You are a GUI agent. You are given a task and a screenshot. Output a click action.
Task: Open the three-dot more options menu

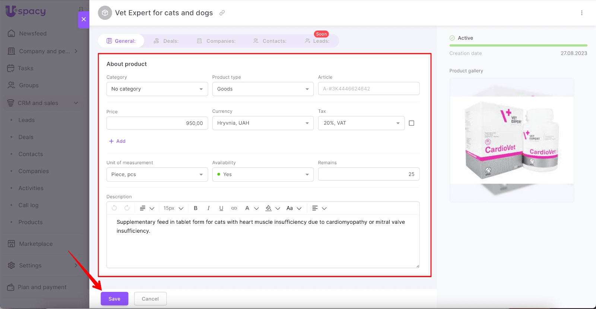581,13
